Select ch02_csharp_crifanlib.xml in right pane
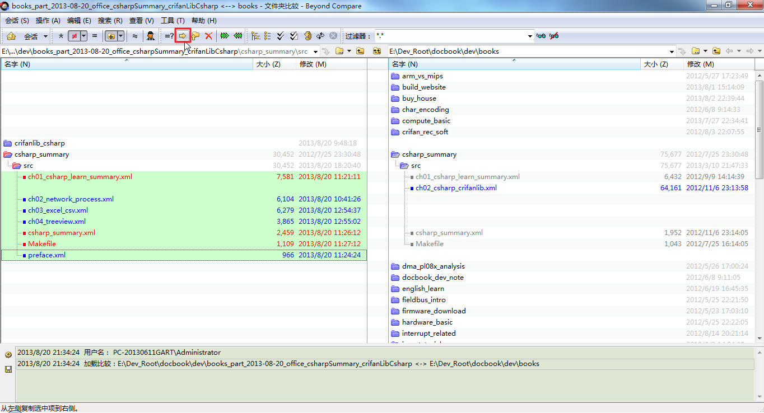764x413 pixels. tap(456, 188)
